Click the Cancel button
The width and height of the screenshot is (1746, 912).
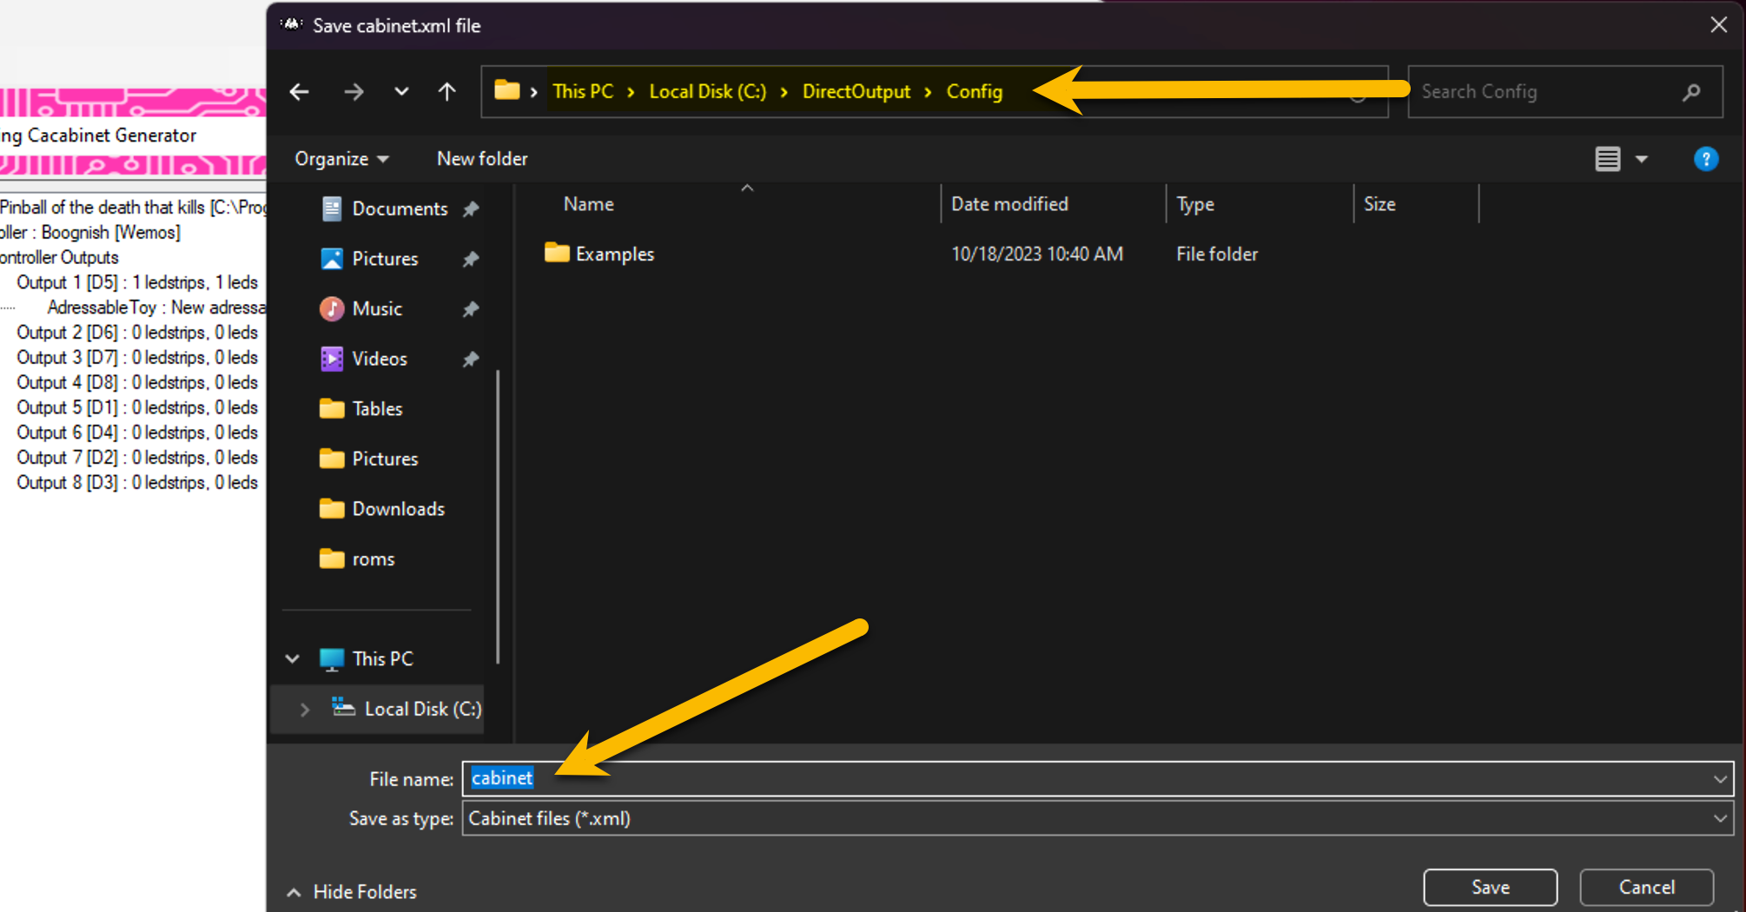(x=1646, y=887)
